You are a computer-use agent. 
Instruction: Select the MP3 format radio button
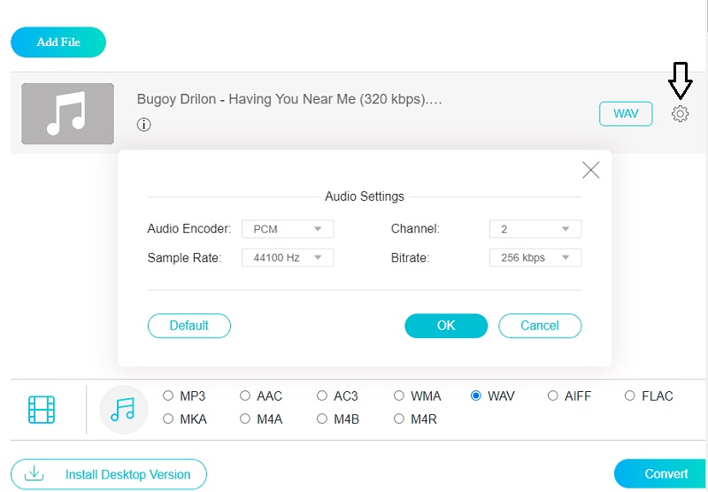tap(168, 396)
